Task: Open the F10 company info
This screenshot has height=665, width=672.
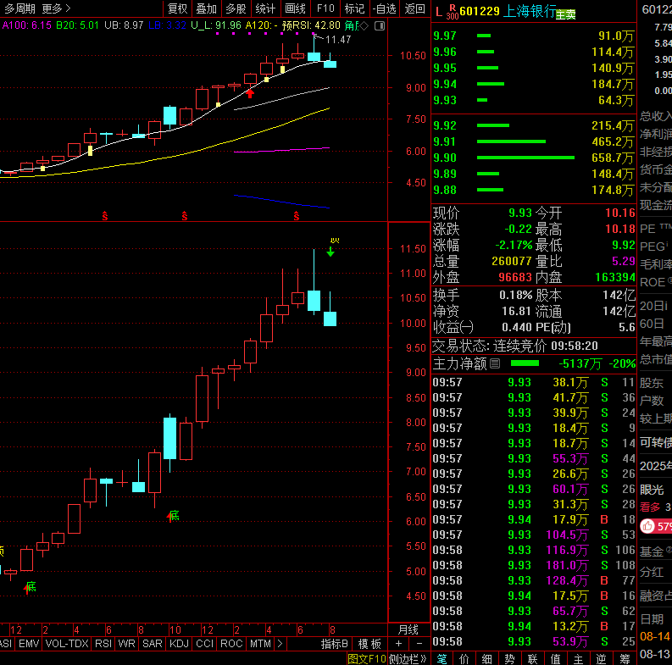Action: coord(325,8)
